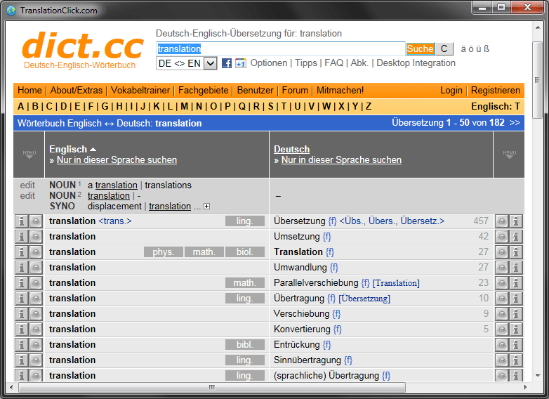The image size is (549, 399).
Task: Play English audio in Translation {f} row
Action: point(36,252)
